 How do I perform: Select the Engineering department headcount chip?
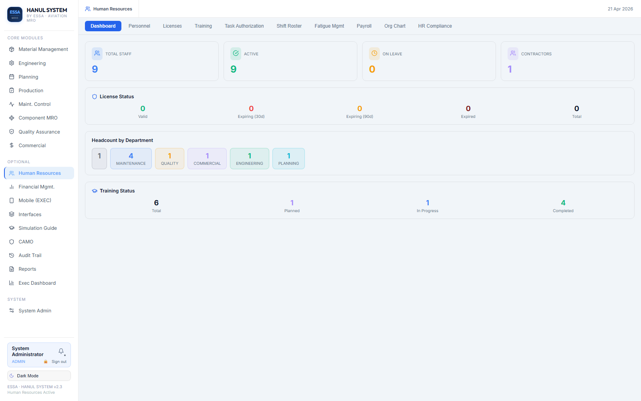[249, 159]
